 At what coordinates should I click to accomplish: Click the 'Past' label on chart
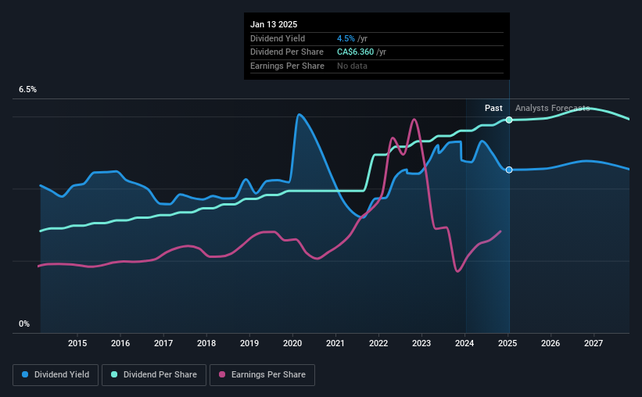point(493,108)
